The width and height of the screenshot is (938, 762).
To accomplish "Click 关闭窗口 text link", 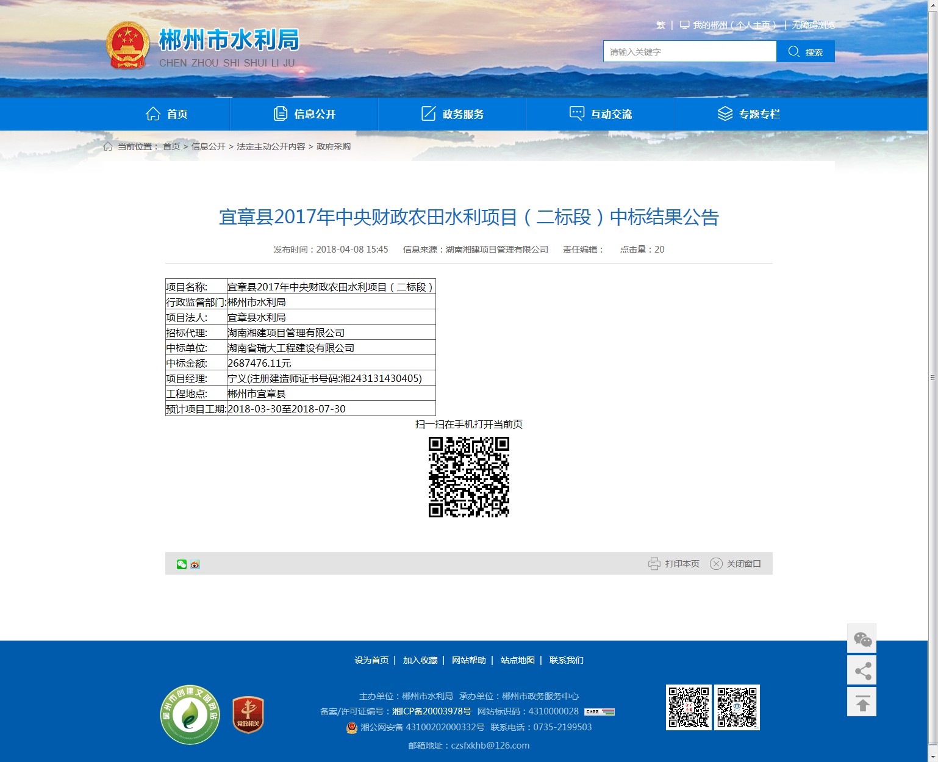I will [743, 564].
